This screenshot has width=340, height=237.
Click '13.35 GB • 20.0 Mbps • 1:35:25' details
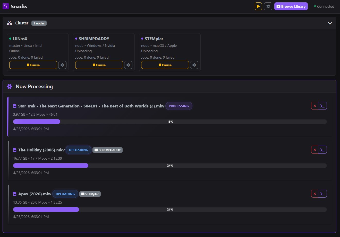(x=38, y=202)
